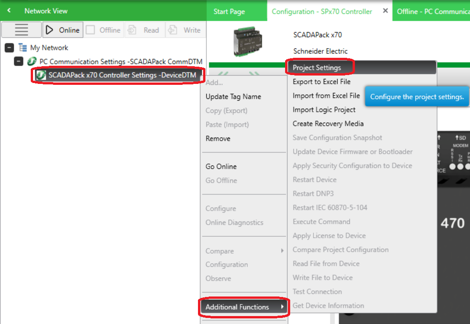Click the Read toolbar button

click(x=144, y=30)
